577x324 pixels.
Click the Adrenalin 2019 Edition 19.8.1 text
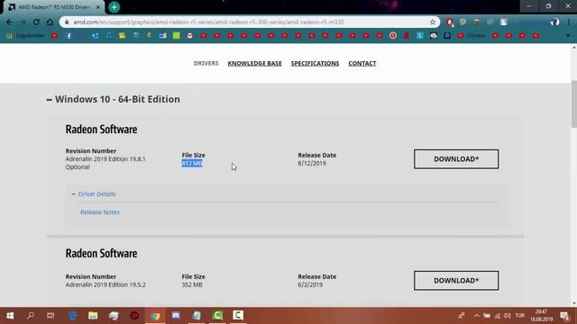105,159
